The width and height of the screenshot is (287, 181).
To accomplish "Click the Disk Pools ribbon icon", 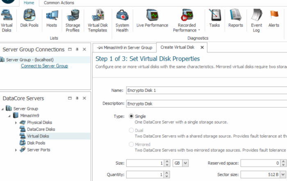I will [x=29, y=20].
